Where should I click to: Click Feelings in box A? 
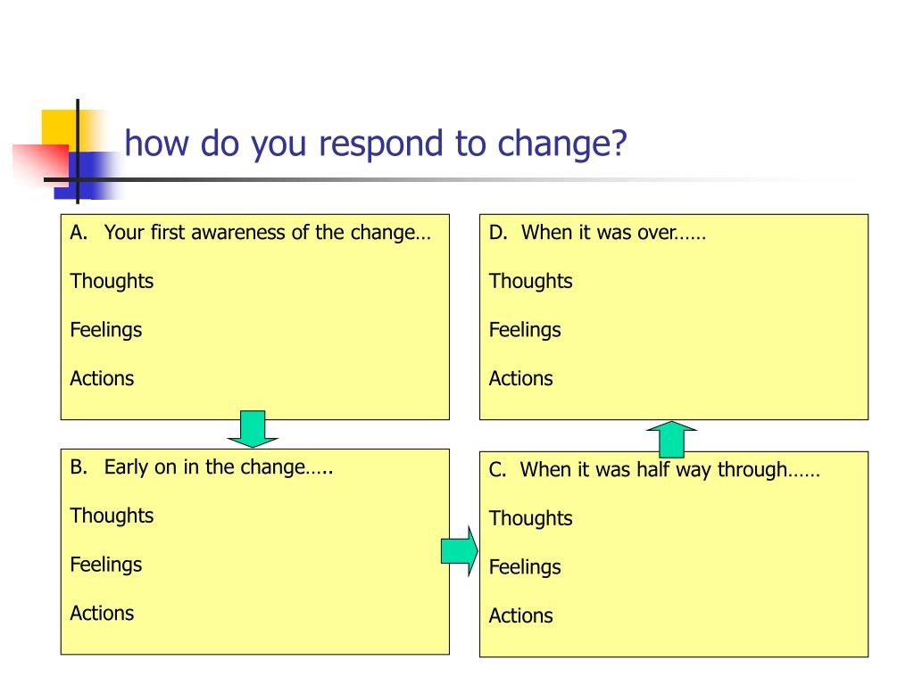(106, 330)
